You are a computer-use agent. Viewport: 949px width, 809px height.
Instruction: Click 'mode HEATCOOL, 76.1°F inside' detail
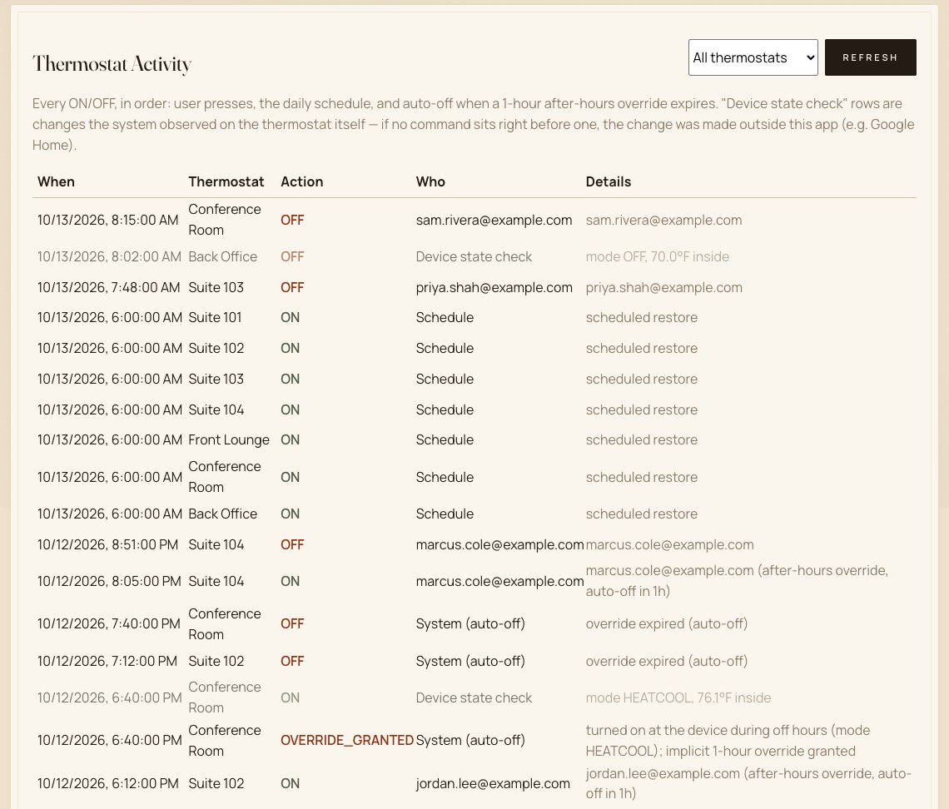[678, 697]
